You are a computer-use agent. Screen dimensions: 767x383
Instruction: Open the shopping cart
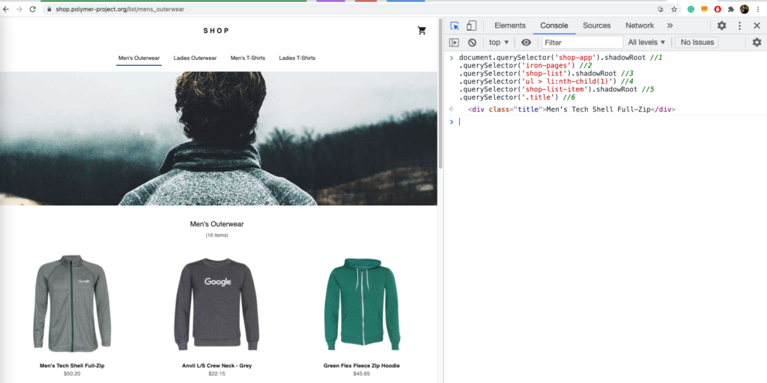pyautogui.click(x=422, y=31)
